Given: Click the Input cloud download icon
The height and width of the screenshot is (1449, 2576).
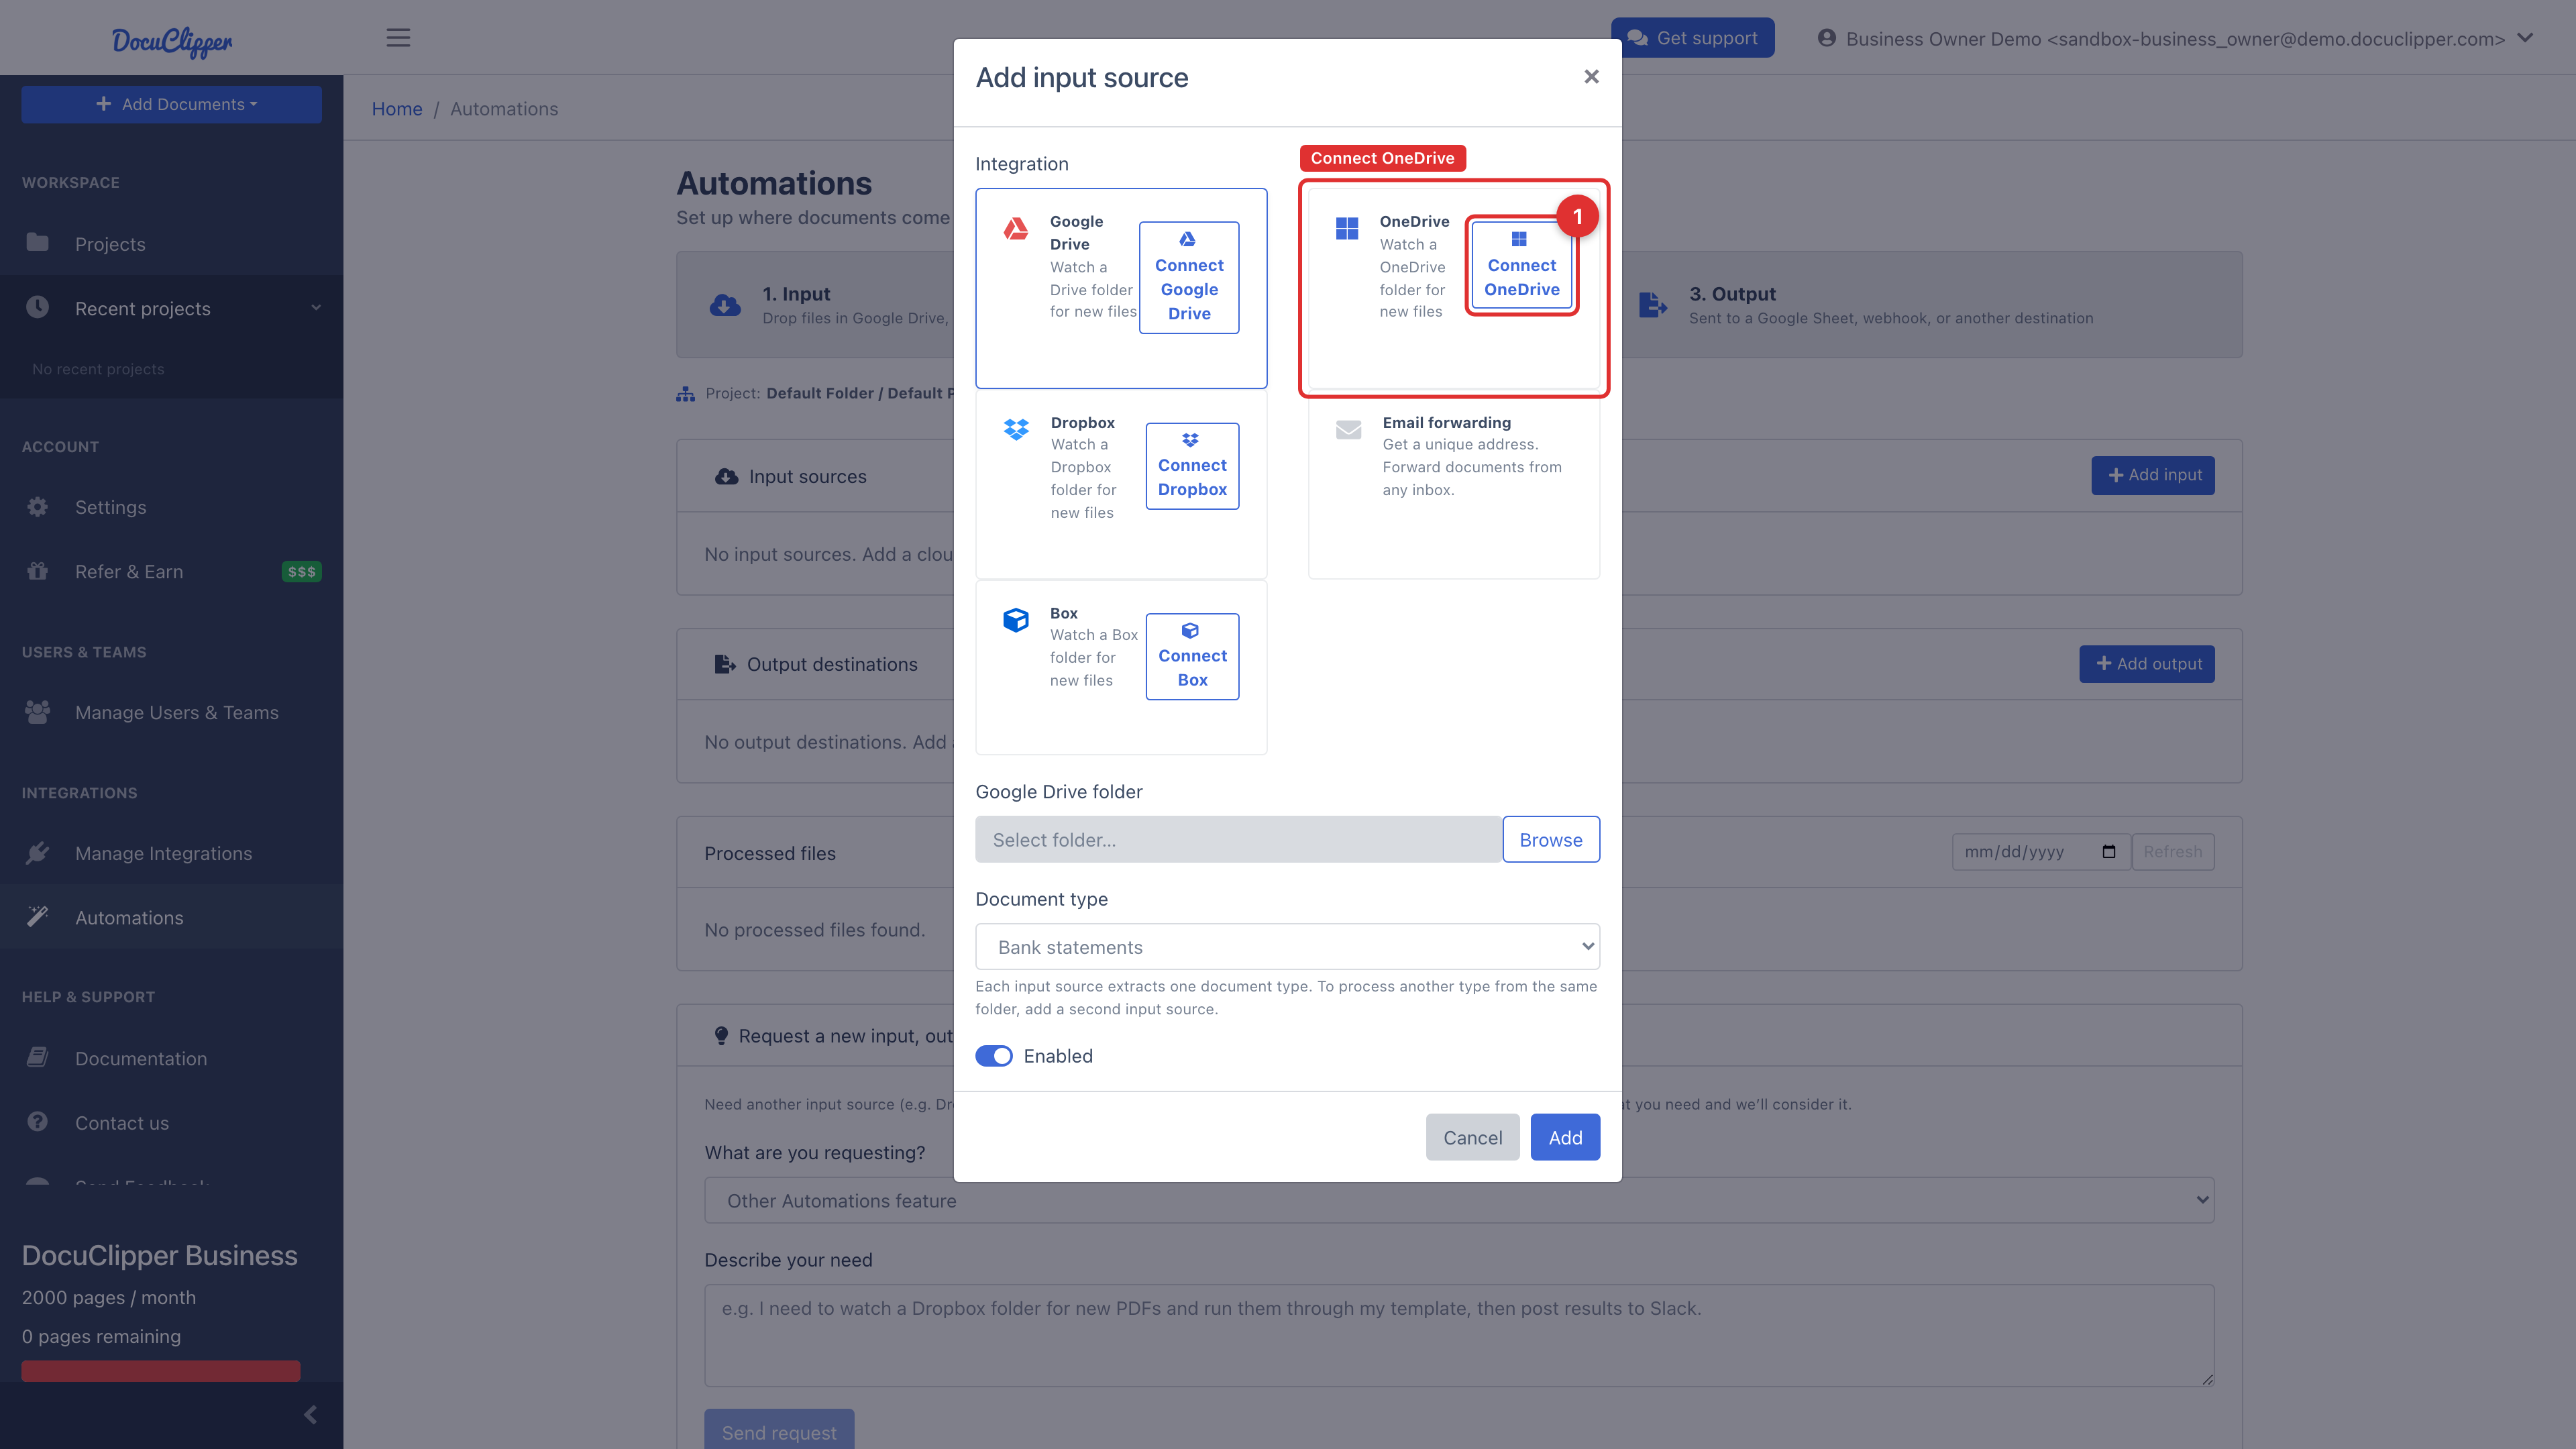Looking at the screenshot, I should point(725,305).
